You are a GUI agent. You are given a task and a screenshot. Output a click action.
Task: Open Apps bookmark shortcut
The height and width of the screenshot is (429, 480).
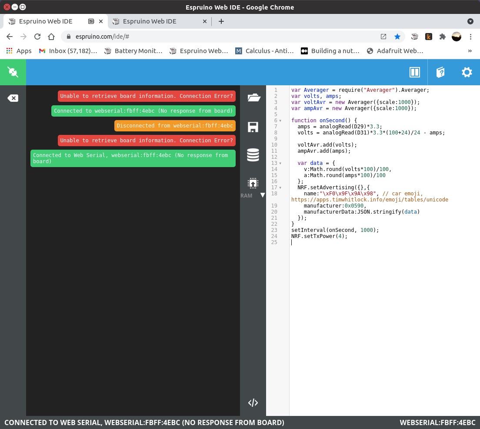tap(19, 51)
